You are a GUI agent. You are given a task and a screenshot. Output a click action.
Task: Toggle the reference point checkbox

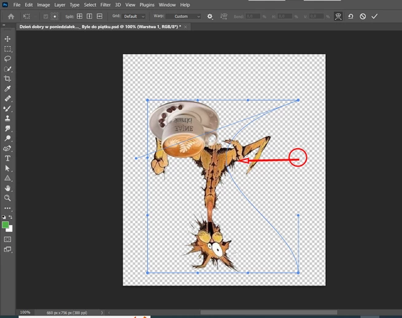[45, 17]
